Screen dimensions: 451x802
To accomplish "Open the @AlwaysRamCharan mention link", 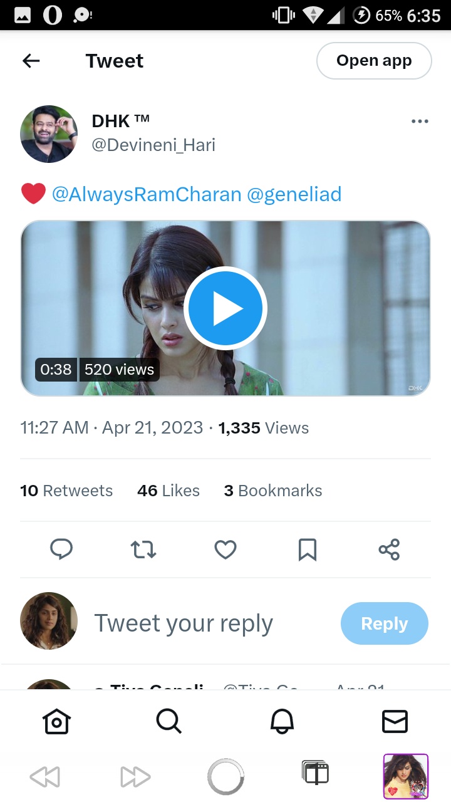I will 147,194.
